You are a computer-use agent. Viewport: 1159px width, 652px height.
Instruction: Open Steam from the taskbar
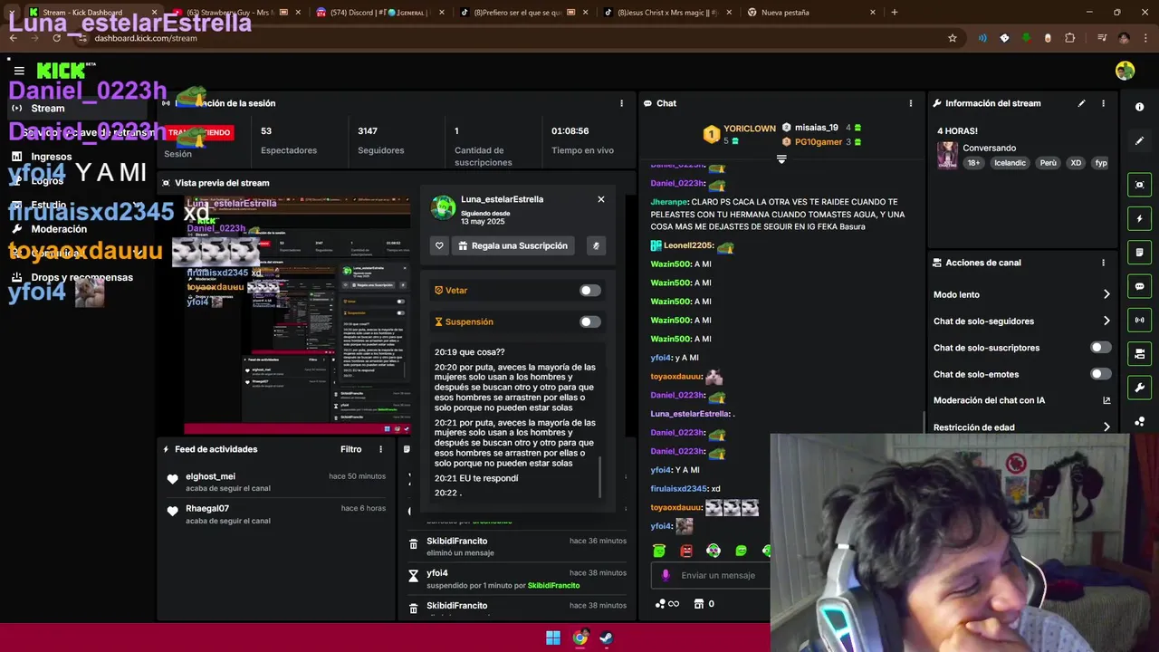pos(607,638)
